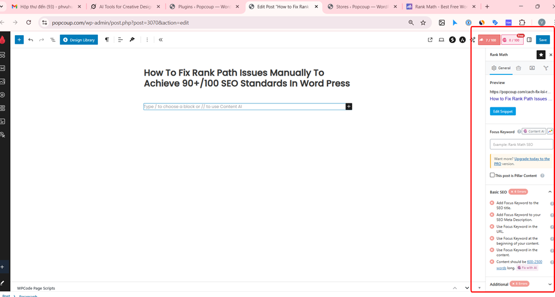
Task: Click the Focus Keyword help question icon
Action: coord(519,132)
